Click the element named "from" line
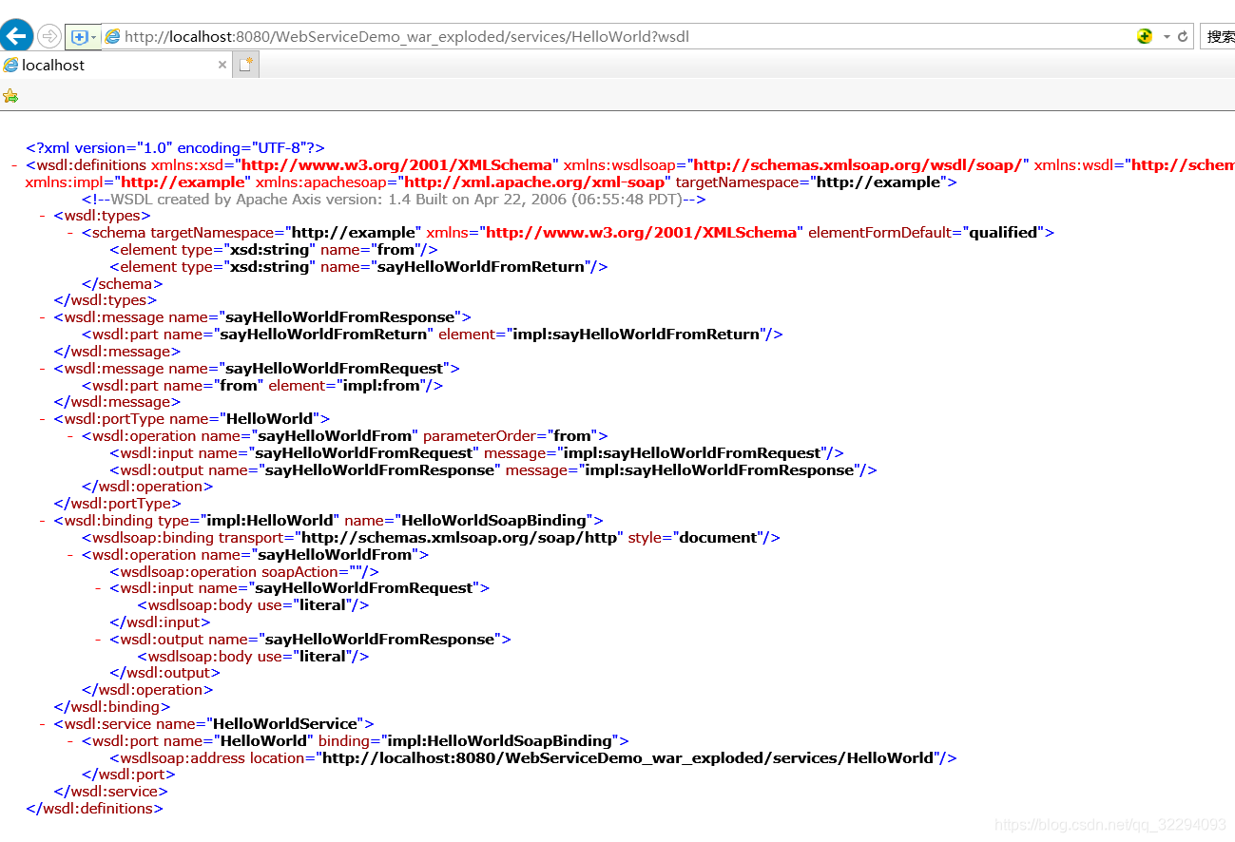Image resolution: width=1235 pixels, height=842 pixels. [x=274, y=250]
